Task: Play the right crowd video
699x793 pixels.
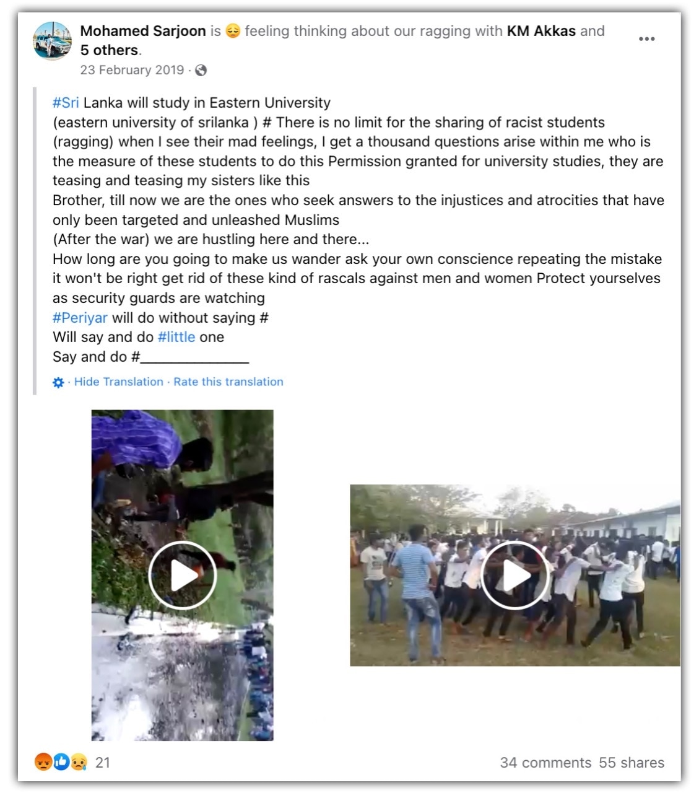Action: [x=515, y=576]
